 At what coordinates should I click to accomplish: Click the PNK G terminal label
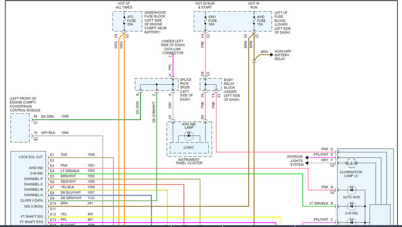(x=327, y=149)
